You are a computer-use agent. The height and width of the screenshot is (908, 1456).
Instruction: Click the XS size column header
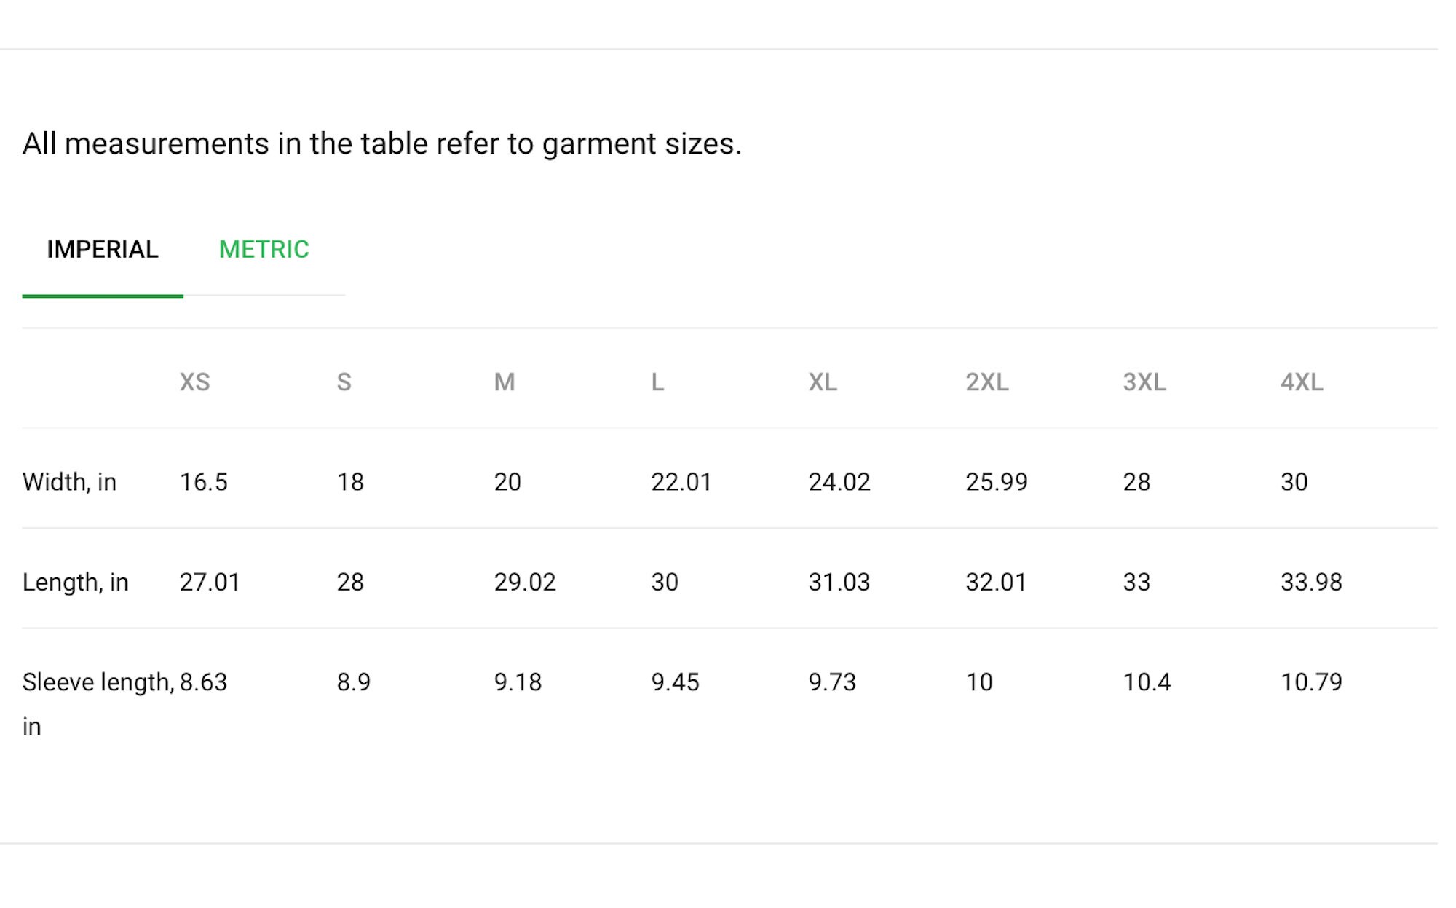point(194,382)
